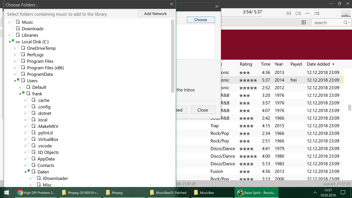Click the playback flow arrows icon

tap(316, 13)
